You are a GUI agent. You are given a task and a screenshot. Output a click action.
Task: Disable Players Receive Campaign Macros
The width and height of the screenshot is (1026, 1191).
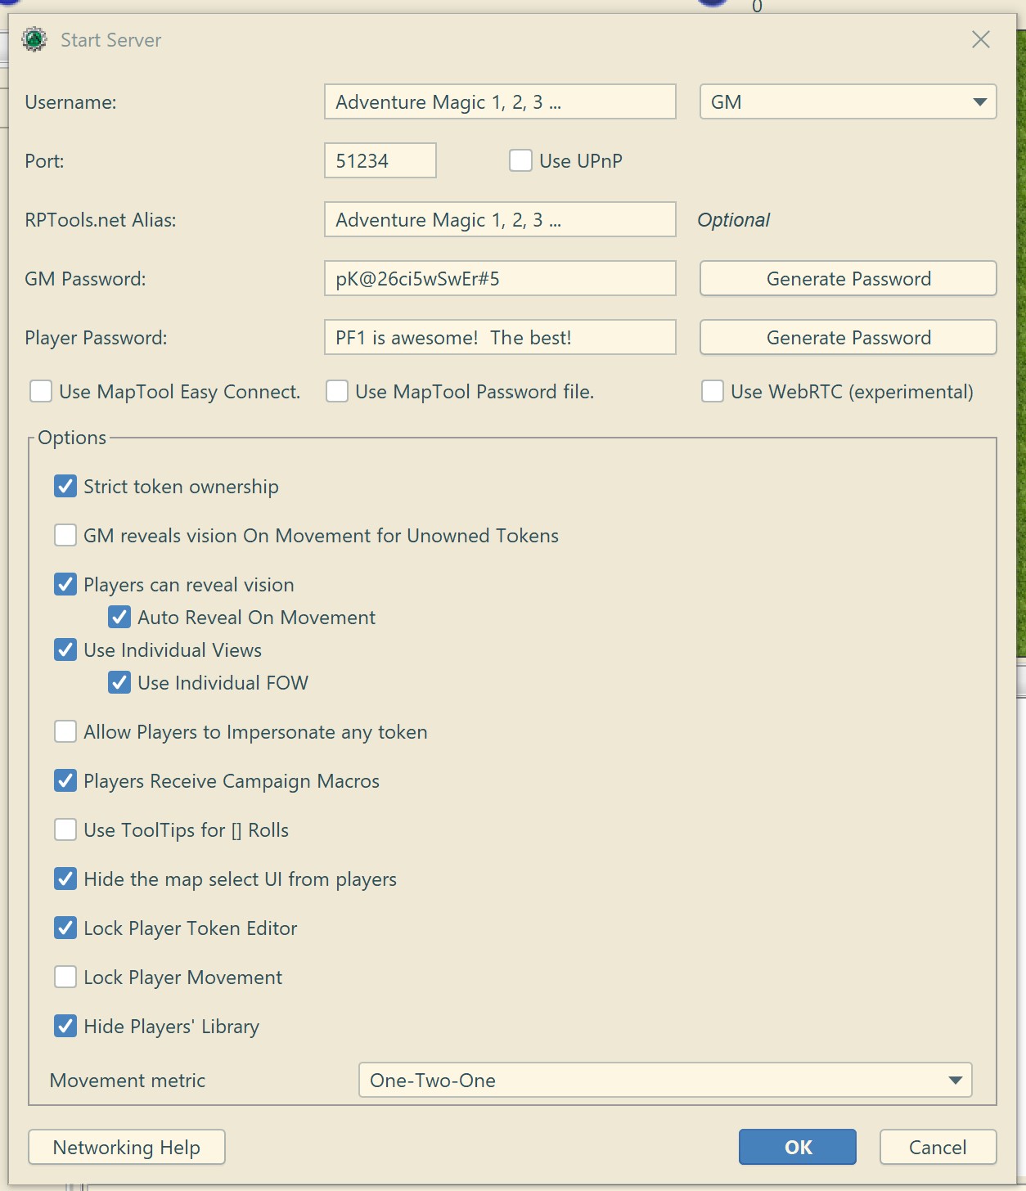65,780
